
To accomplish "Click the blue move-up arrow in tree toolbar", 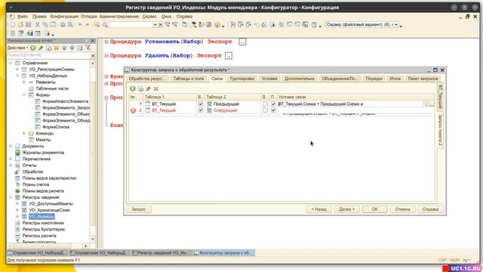I will click(x=64, y=48).
